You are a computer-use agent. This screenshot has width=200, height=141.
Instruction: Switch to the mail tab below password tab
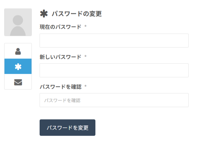click(18, 82)
